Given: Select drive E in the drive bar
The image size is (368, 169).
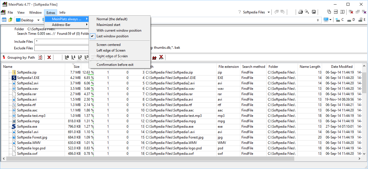Looking at the screenshot, I should pos(362,20).
